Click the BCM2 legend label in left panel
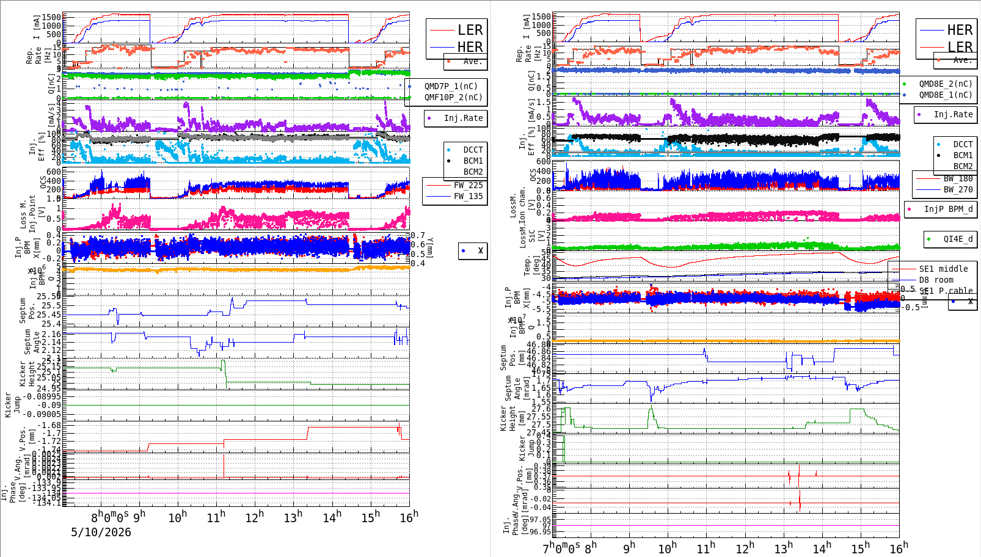The width and height of the screenshot is (981, 557). (473, 172)
